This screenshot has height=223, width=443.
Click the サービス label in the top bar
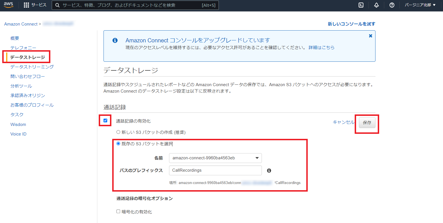[39, 5]
